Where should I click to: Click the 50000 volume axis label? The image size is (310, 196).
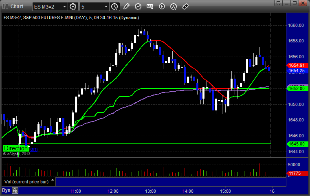294,165
